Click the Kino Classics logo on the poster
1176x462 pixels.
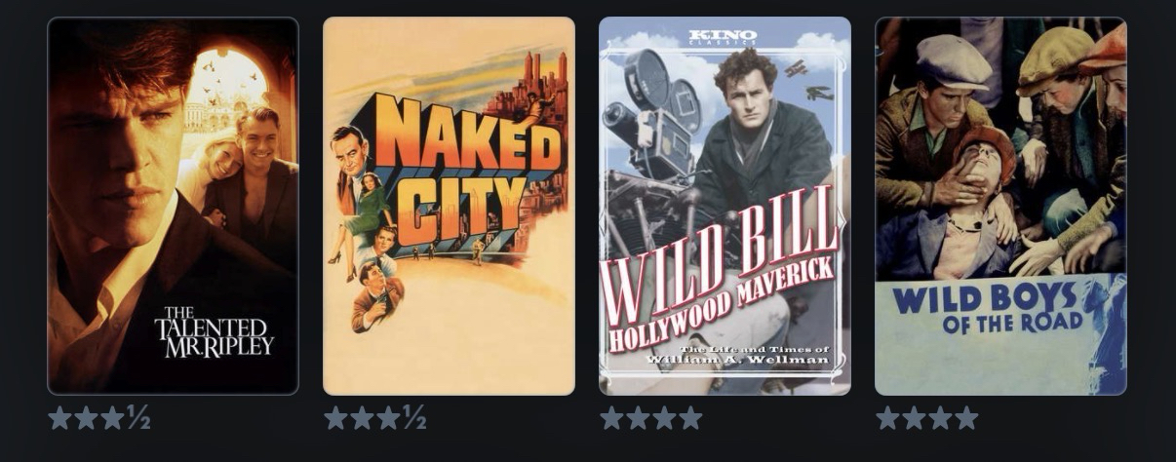coord(723,36)
